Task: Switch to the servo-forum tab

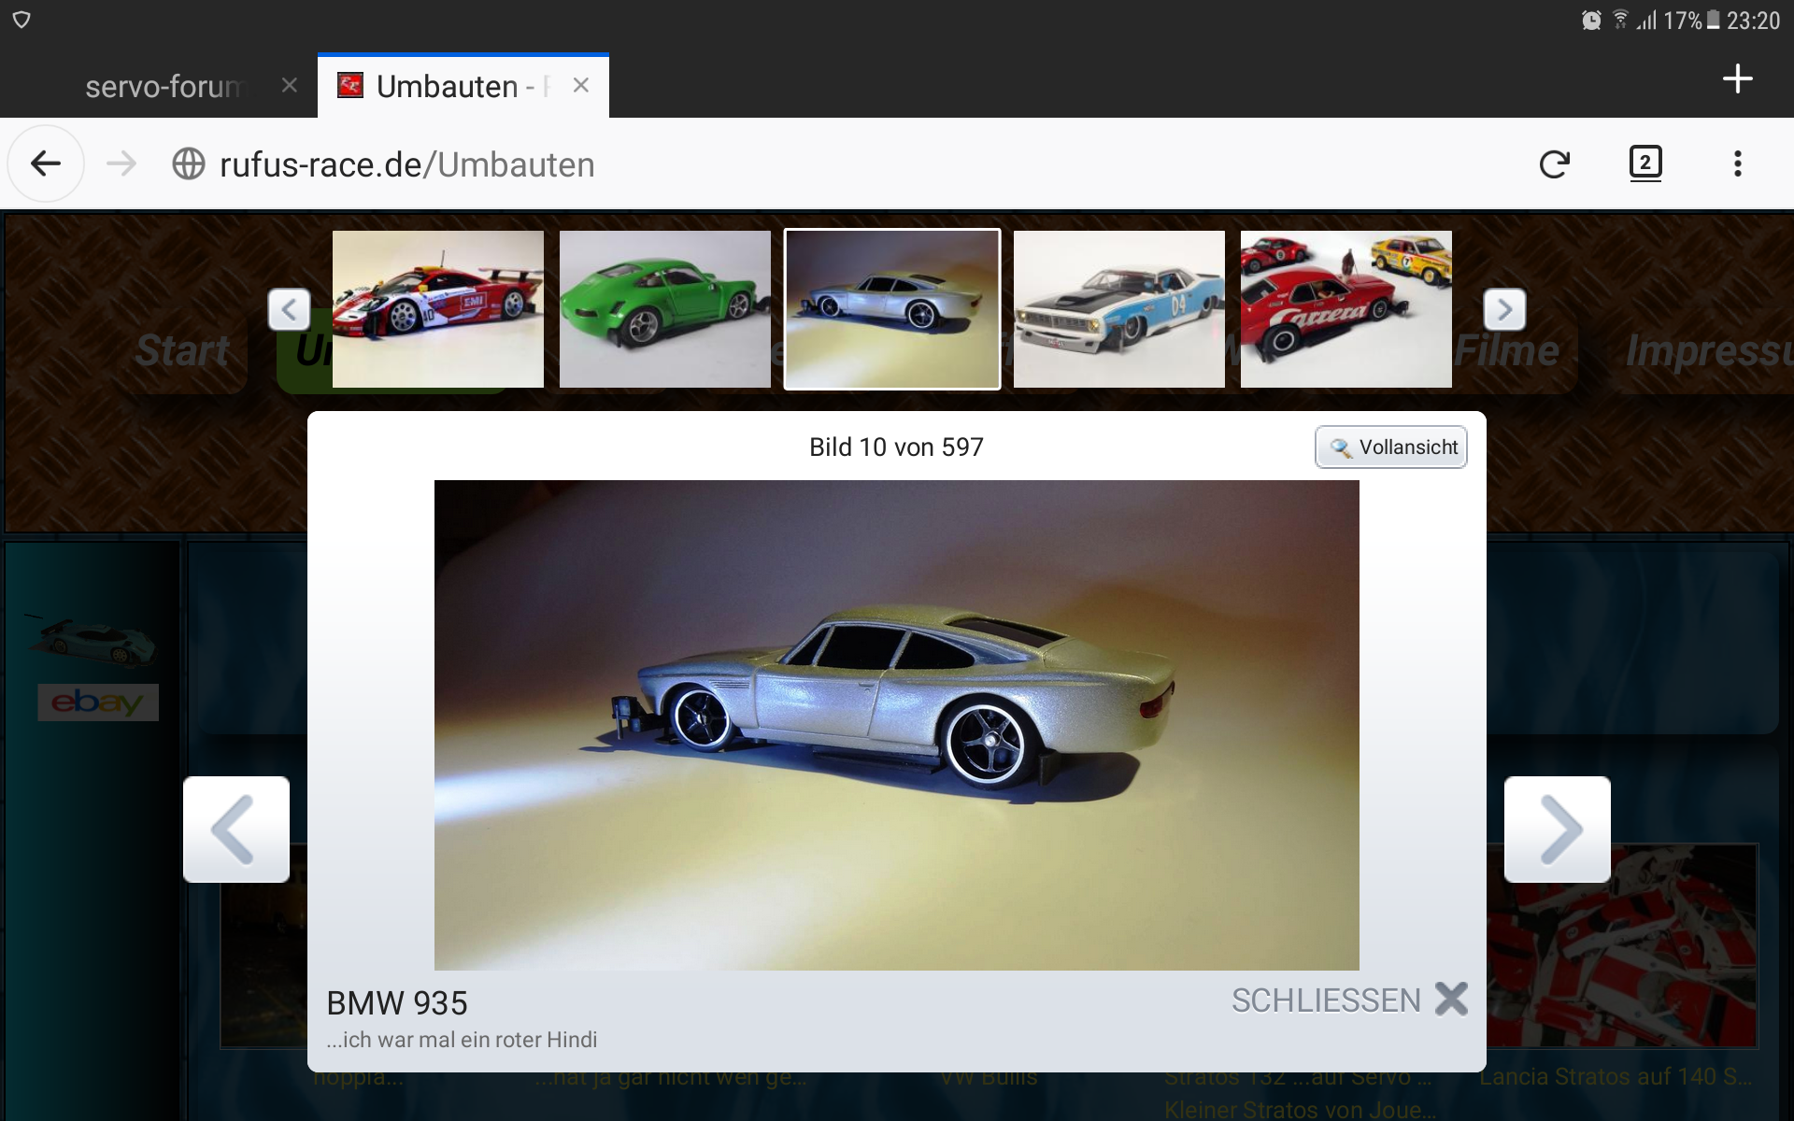Action: [x=164, y=87]
